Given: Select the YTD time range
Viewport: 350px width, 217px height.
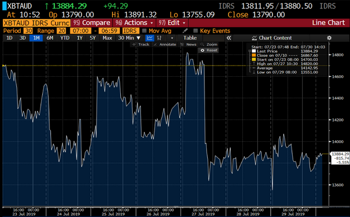Looking at the screenshot, I should (x=65, y=38).
